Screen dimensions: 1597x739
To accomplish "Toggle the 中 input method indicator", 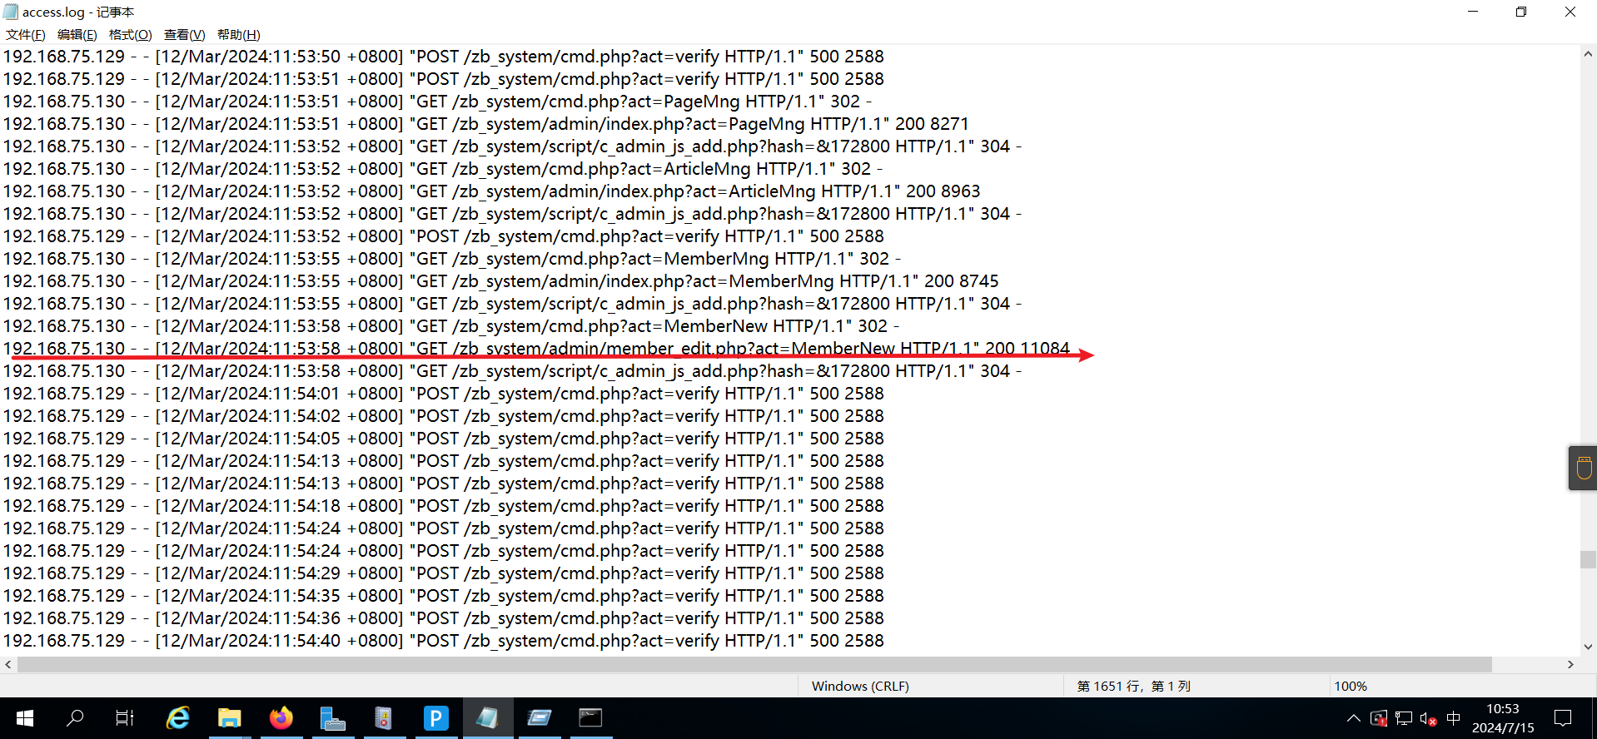I will (1454, 718).
